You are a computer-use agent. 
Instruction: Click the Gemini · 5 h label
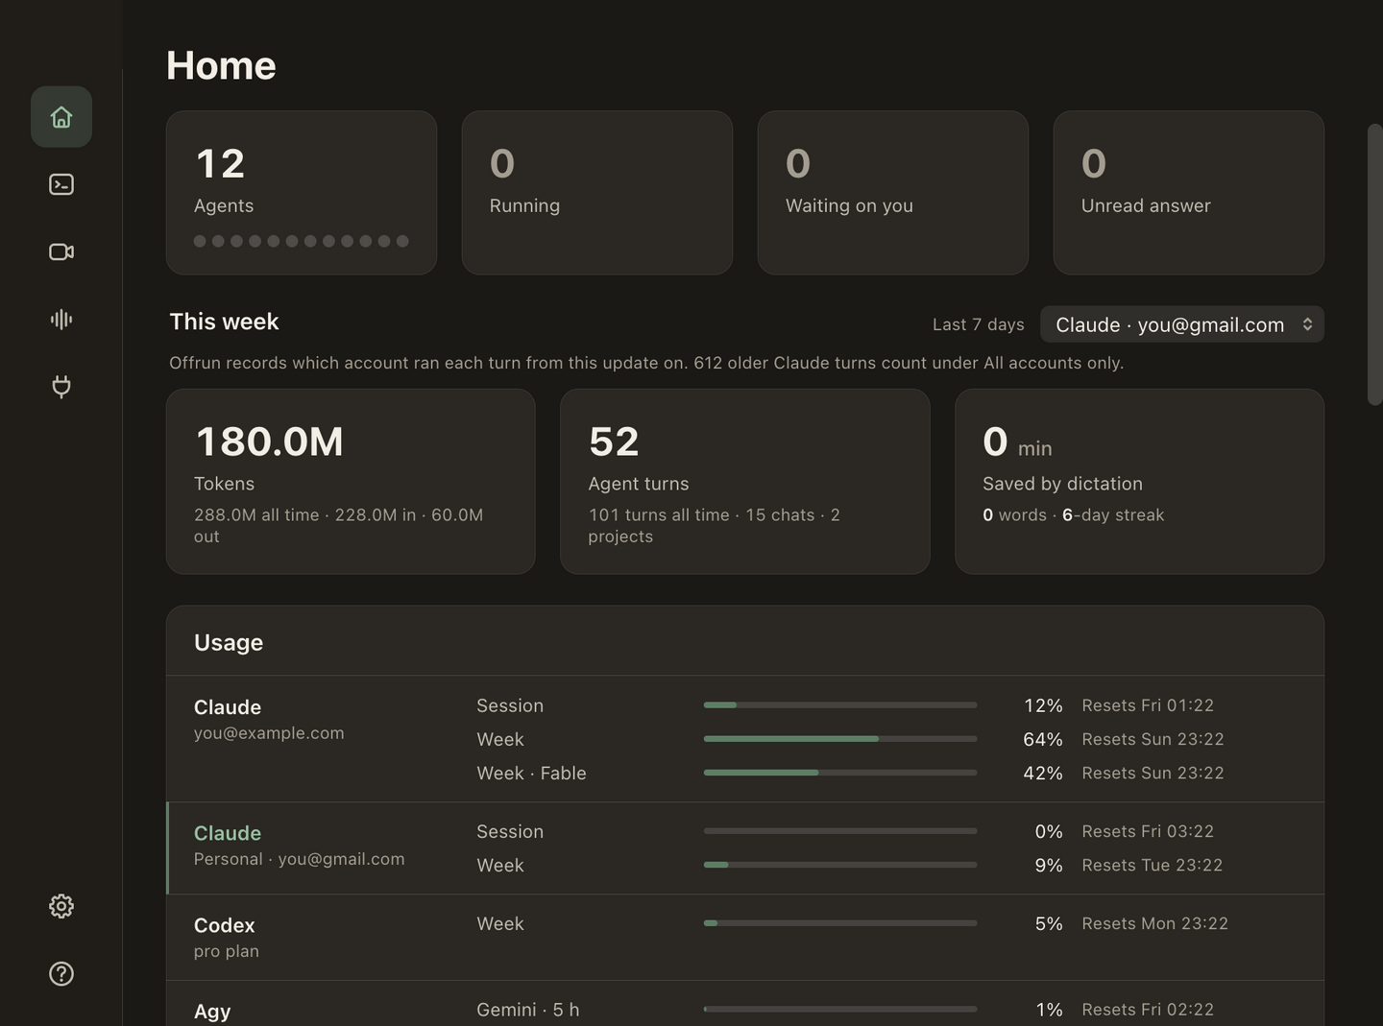coord(528,1010)
